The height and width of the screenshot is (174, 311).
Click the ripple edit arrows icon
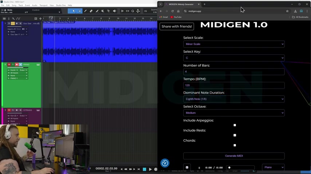pyautogui.click(x=127, y=11)
